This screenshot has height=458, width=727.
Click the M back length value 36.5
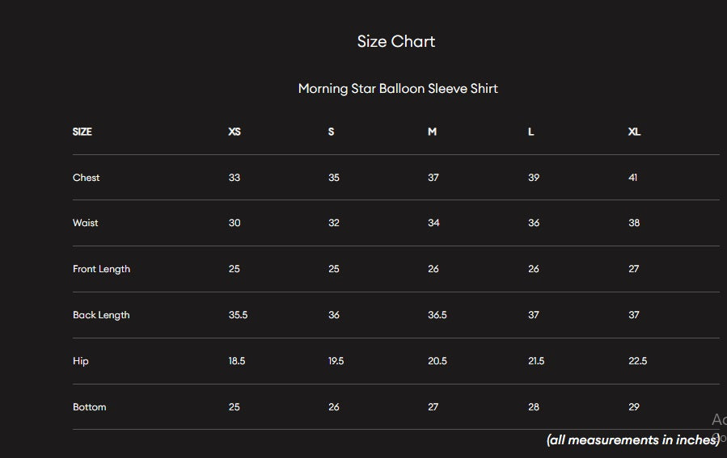pos(437,315)
